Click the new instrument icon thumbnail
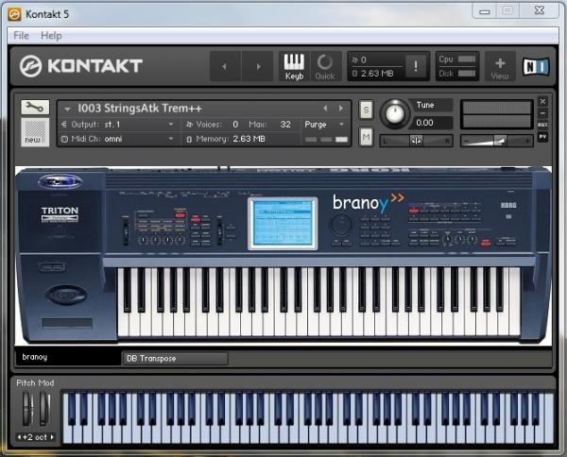This screenshot has width=567, height=457. [35, 132]
